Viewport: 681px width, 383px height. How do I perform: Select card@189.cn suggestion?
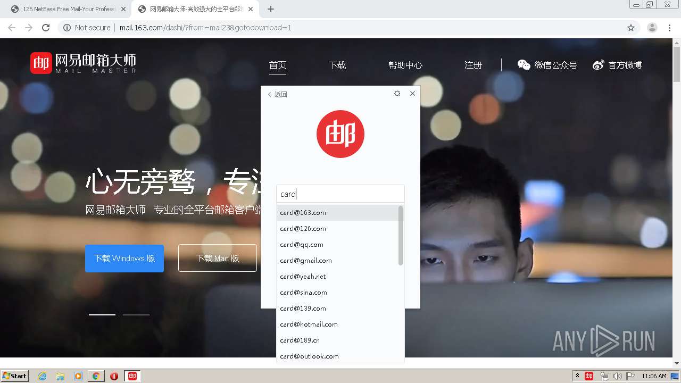(x=337, y=340)
